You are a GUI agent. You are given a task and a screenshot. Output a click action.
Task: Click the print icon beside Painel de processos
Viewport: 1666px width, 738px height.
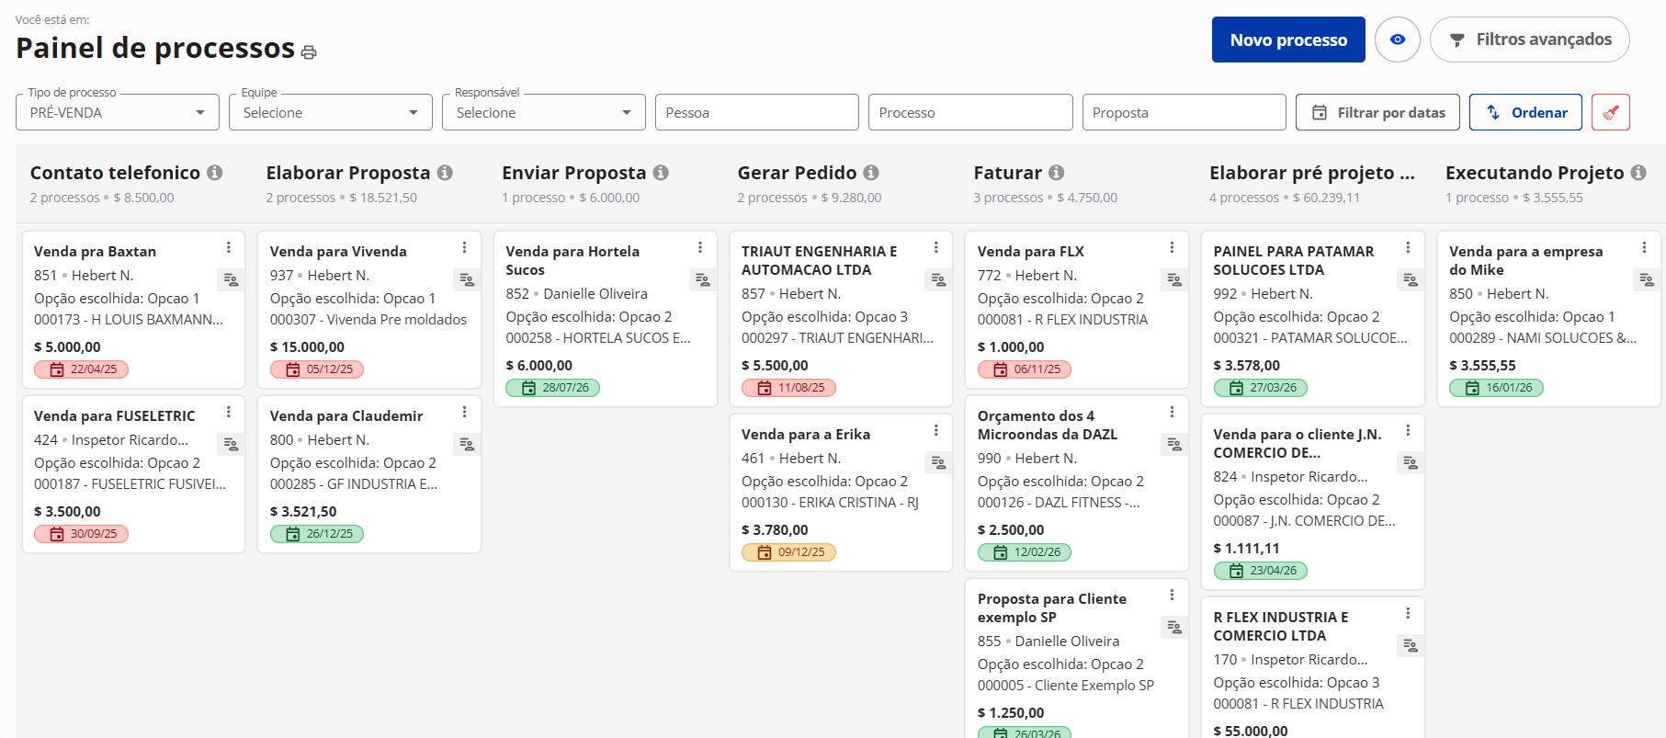[309, 52]
